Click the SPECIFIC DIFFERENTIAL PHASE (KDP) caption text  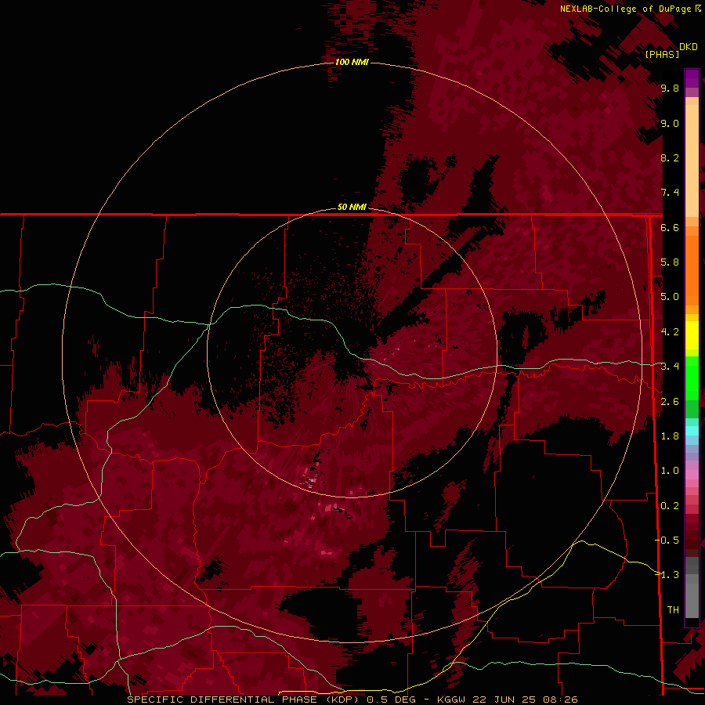point(243,700)
